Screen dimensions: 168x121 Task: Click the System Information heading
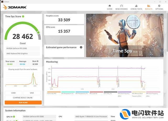pyautogui.click(x=15, y=111)
